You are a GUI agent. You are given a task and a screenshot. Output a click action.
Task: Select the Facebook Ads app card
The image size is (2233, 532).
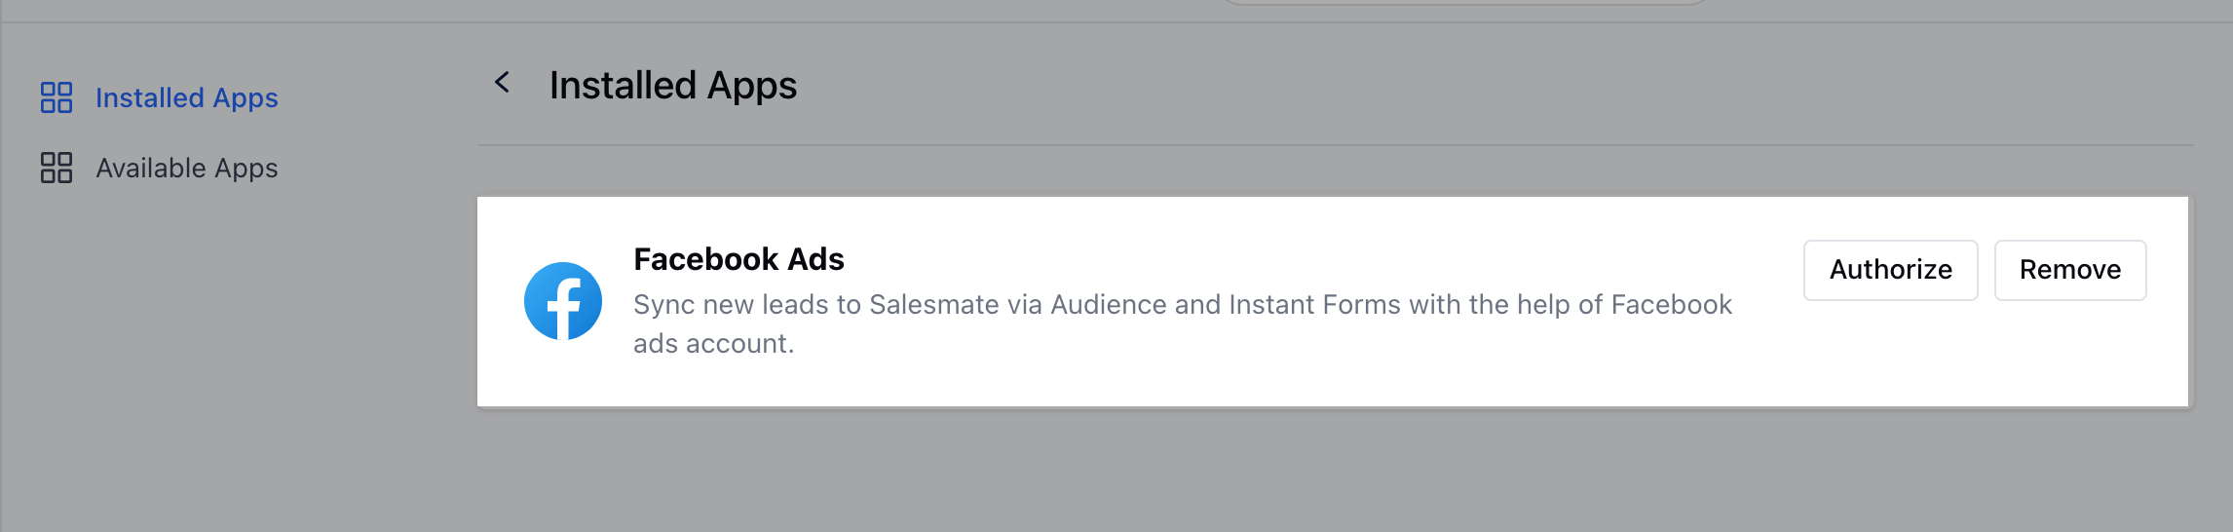1333,302
